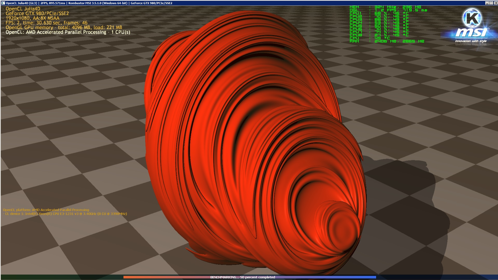Screen dimensions: 498x280
Task: Click the green CPU3 usage readout
Action: [x=379, y=19]
